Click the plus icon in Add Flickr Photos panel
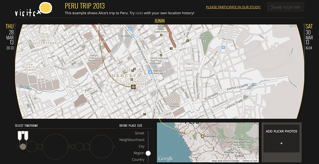Screen dimensions: 319x164 [281, 143]
